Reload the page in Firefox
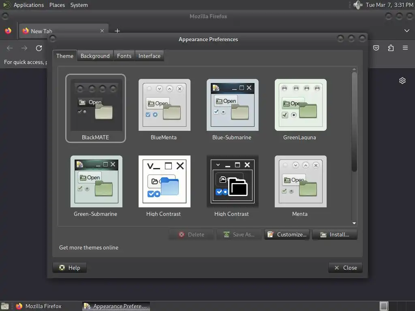415x311 pixels. click(39, 48)
